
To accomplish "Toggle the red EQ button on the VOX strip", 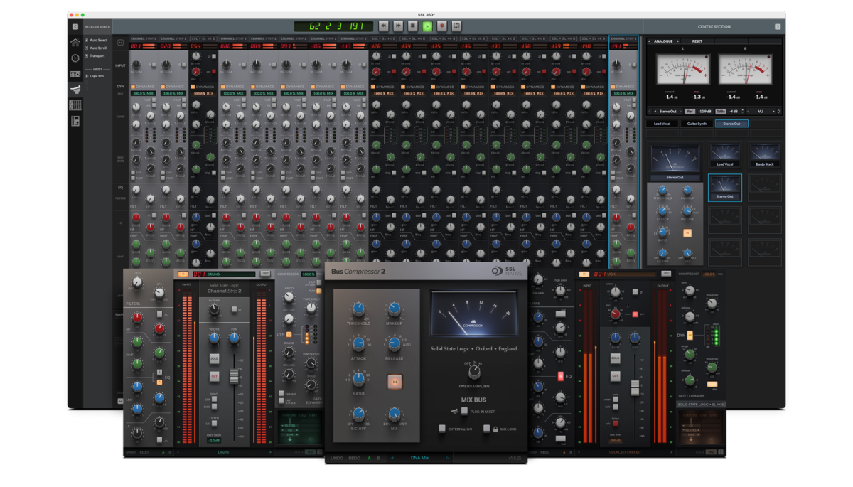I will [x=560, y=375].
